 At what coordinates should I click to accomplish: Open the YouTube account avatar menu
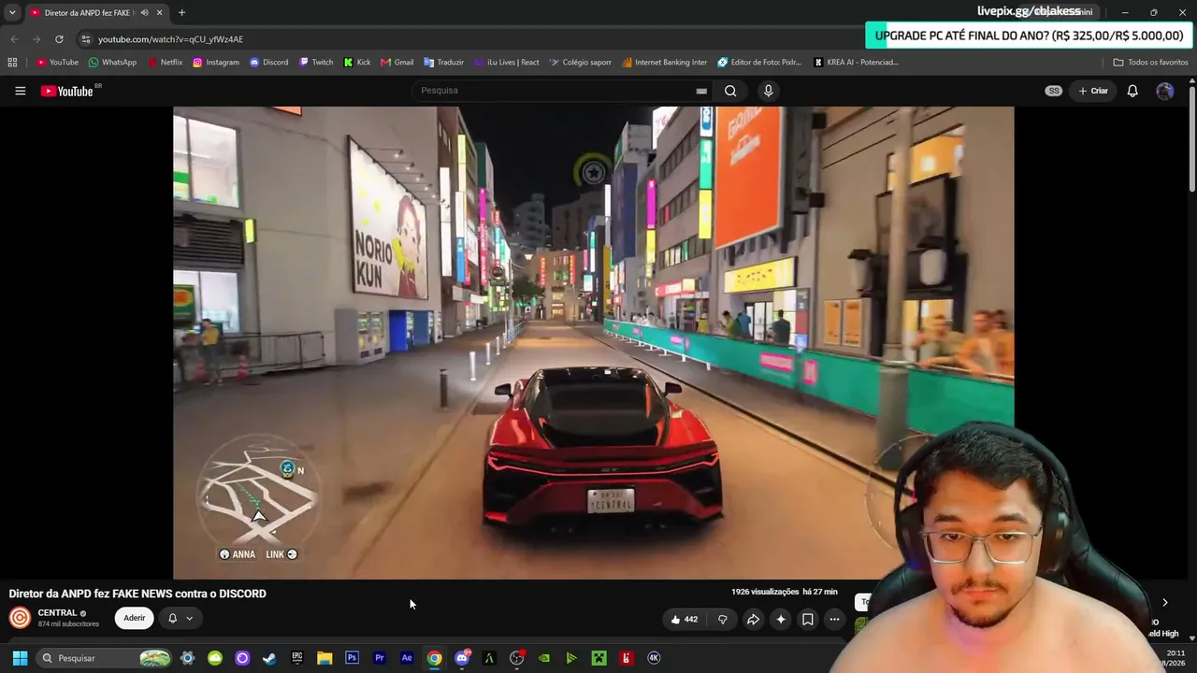point(1164,91)
